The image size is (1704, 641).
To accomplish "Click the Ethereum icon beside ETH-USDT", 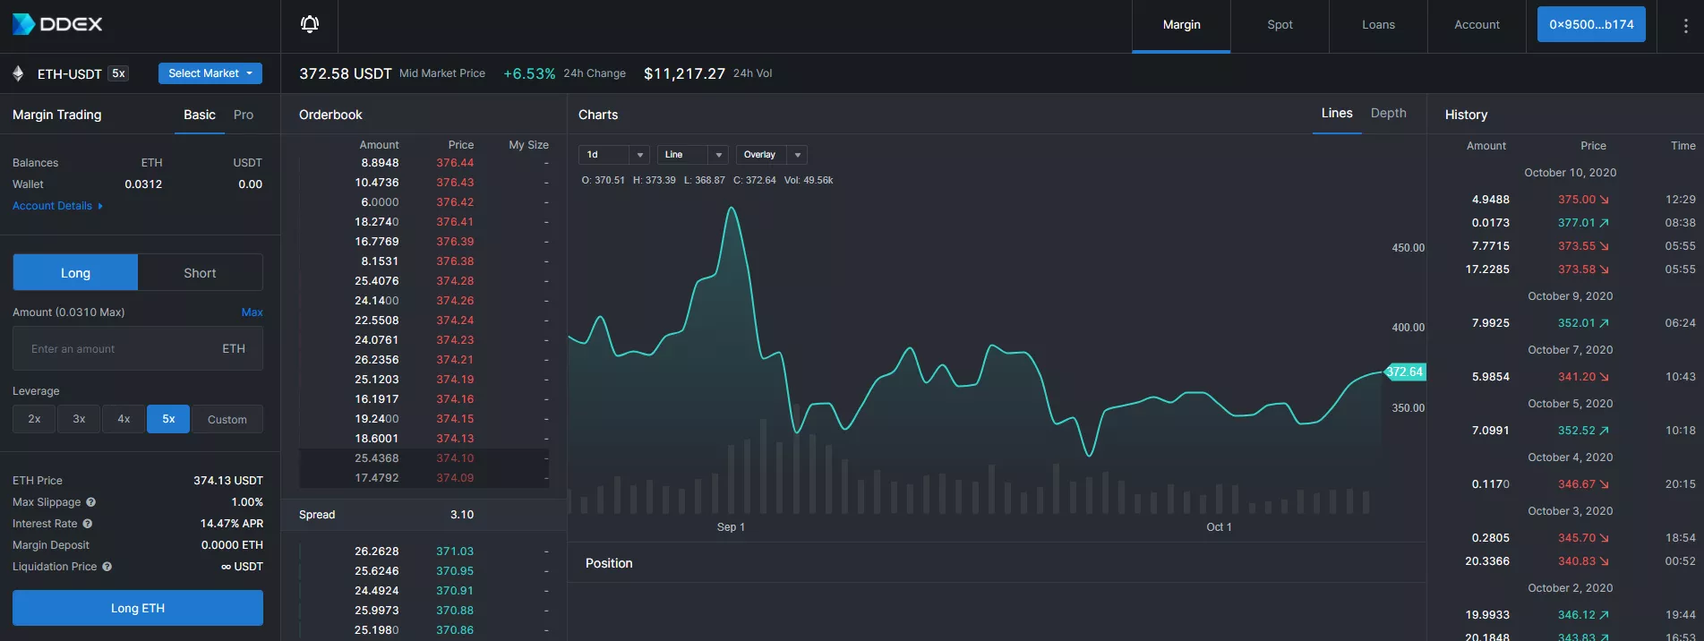I will coord(18,73).
